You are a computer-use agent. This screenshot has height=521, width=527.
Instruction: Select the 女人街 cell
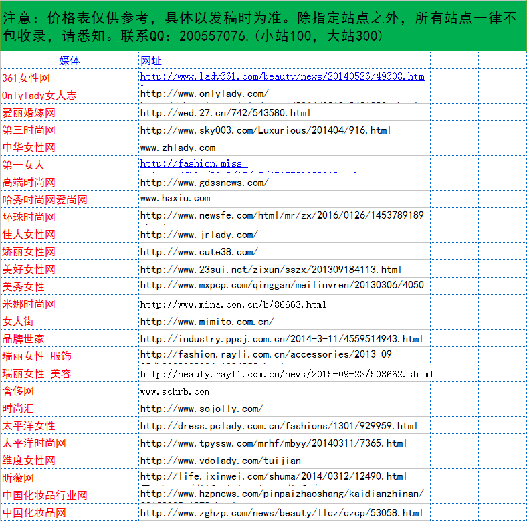(70, 321)
